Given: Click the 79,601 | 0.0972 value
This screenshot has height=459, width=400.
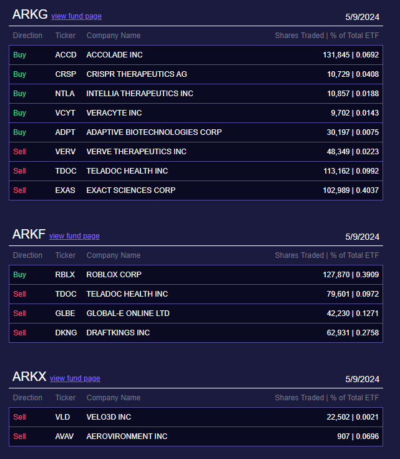Looking at the screenshot, I should point(353,294).
